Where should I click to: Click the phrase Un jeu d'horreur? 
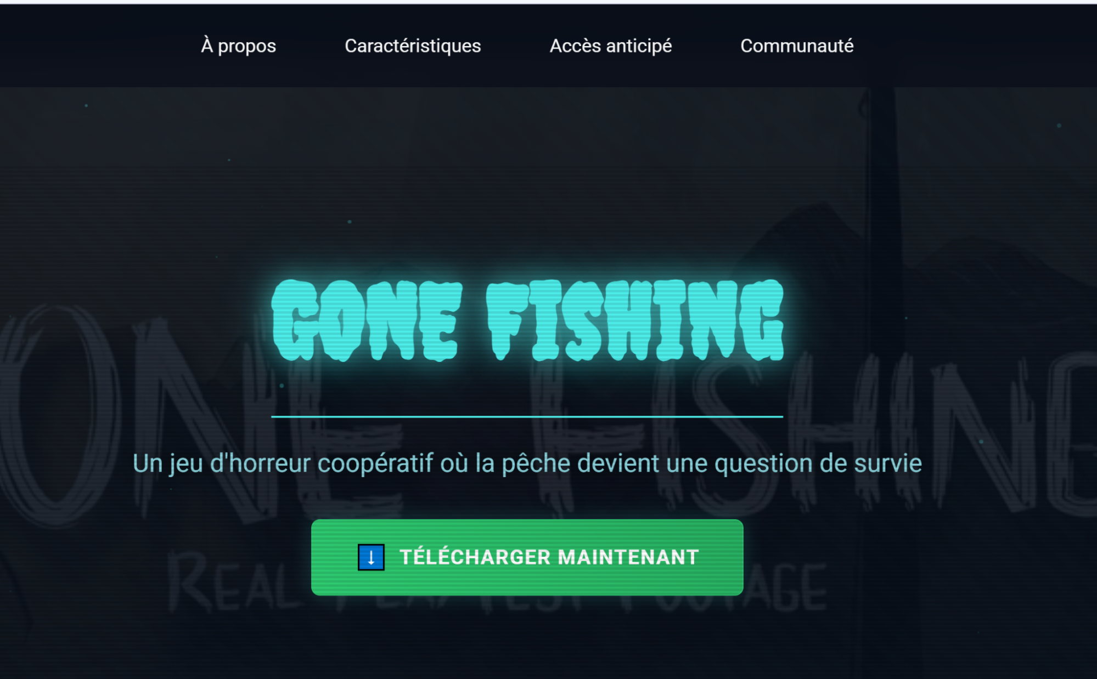[222, 464]
